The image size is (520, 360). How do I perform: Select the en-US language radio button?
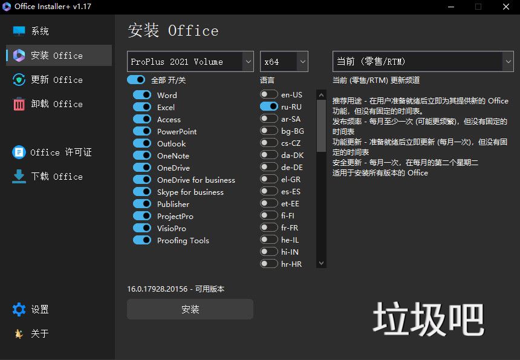[268, 94]
